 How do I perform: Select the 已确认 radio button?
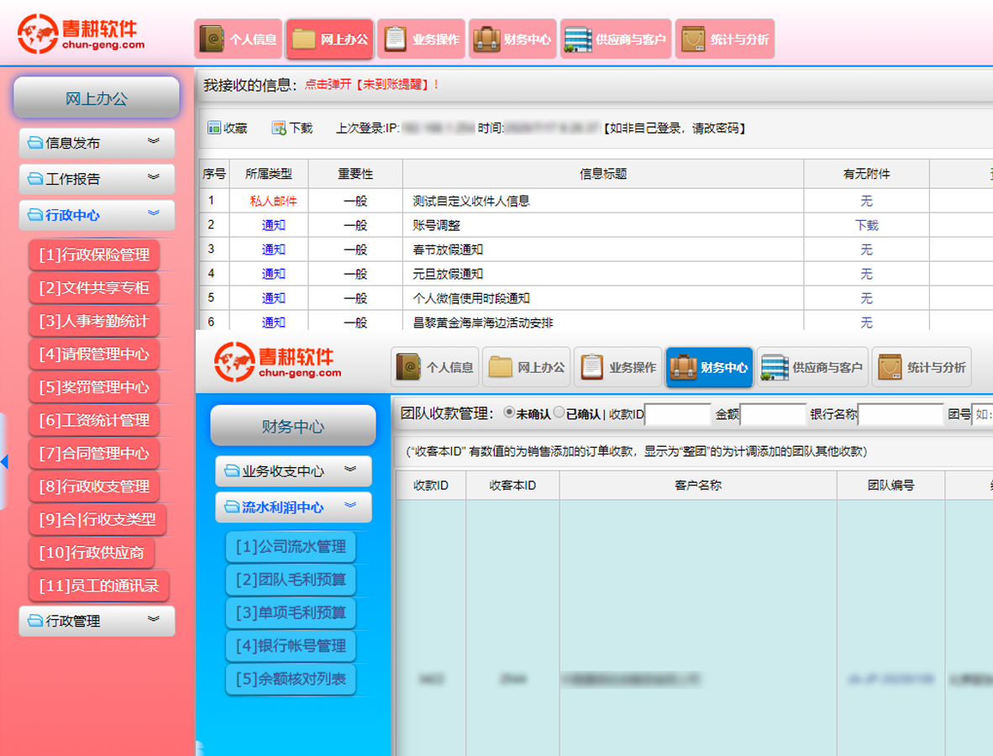point(559,412)
